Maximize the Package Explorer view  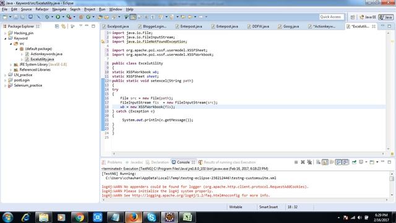pyautogui.click(x=93, y=26)
